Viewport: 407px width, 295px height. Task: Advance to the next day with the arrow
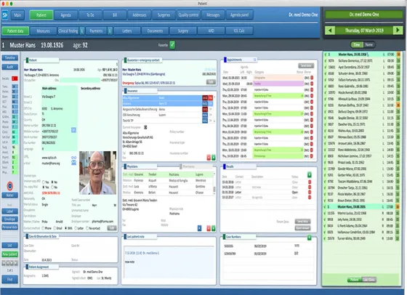coord(398,31)
